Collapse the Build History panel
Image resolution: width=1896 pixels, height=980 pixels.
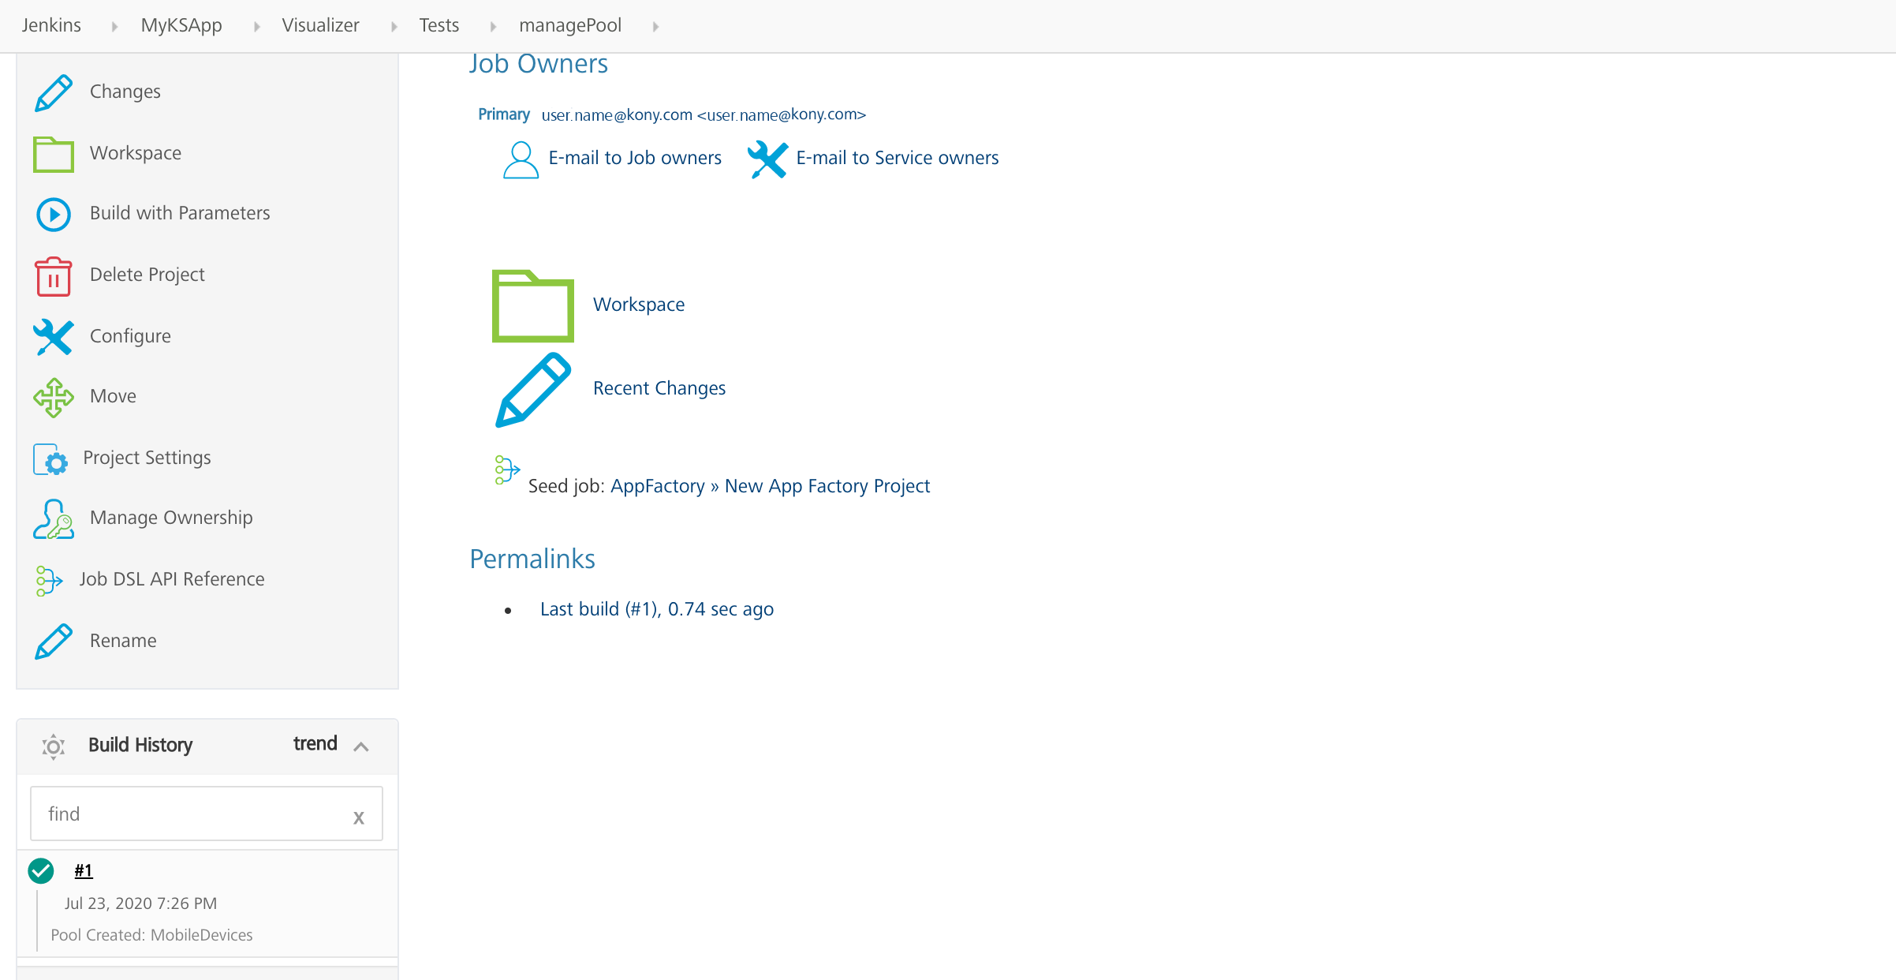[362, 746]
